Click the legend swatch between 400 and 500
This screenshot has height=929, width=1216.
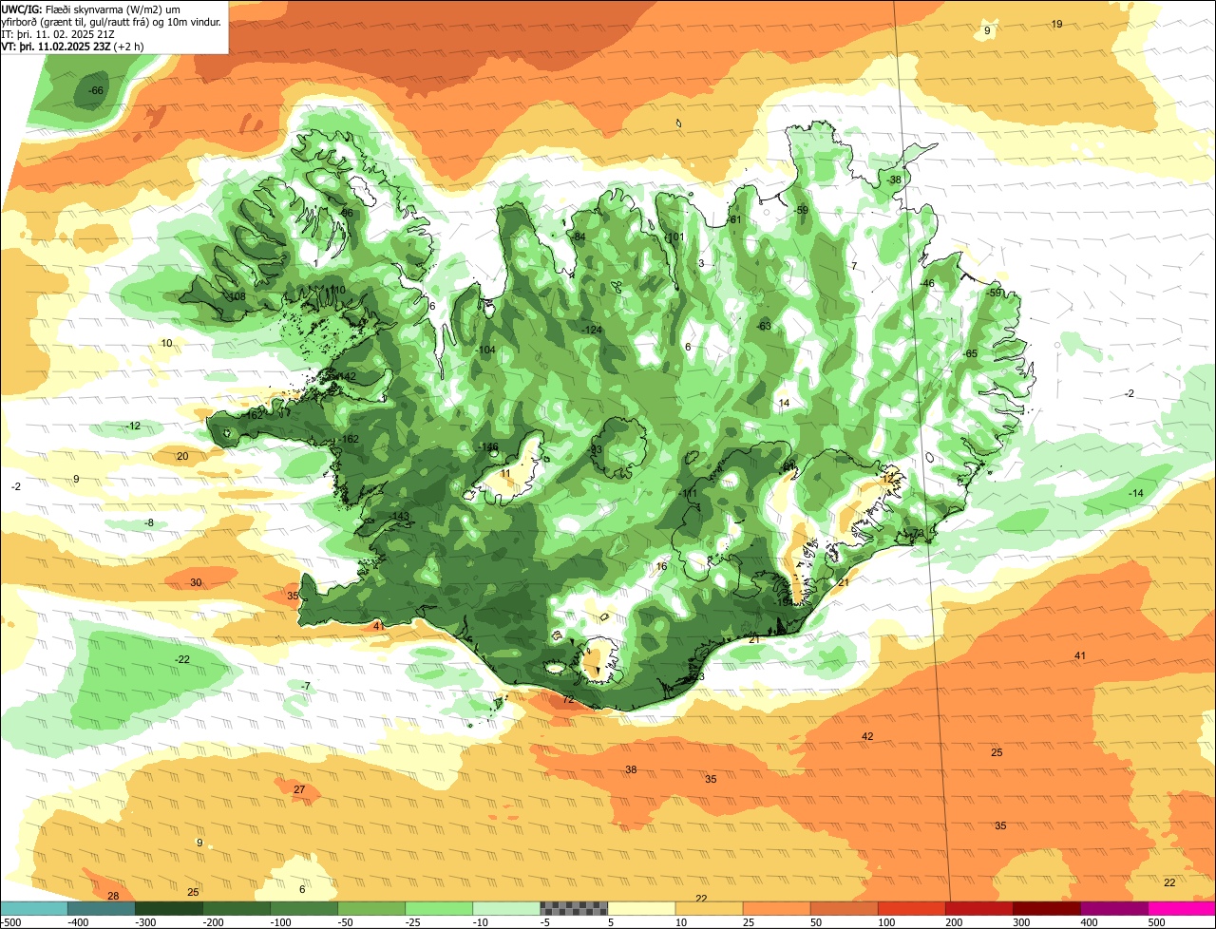pos(1113,908)
